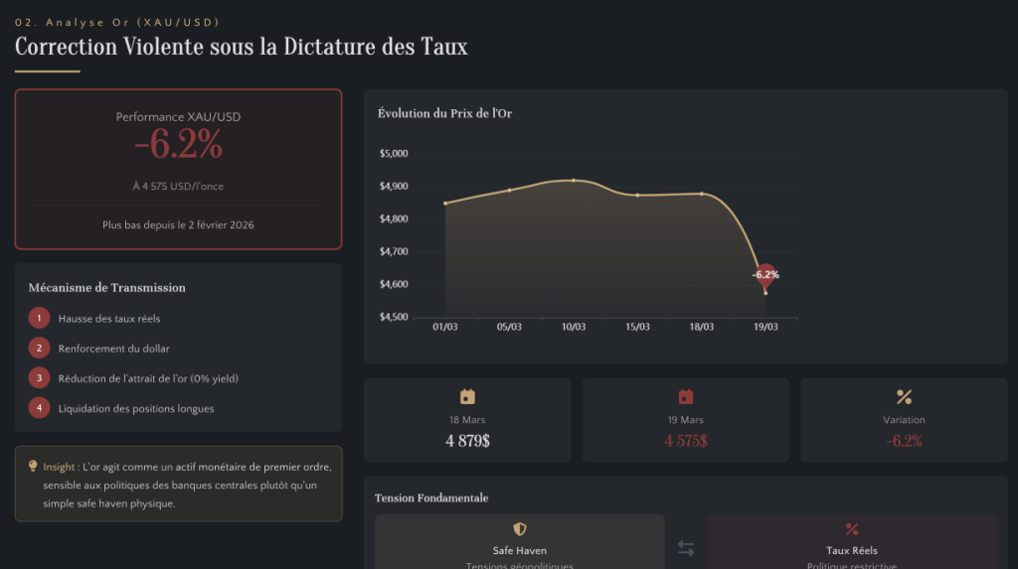Click the swap arrows between the tension cards
The height and width of the screenshot is (569, 1018).
[x=686, y=547]
